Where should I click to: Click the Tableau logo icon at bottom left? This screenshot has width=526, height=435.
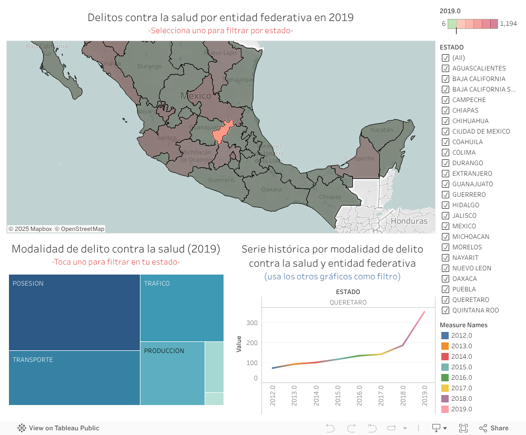pos(22,428)
